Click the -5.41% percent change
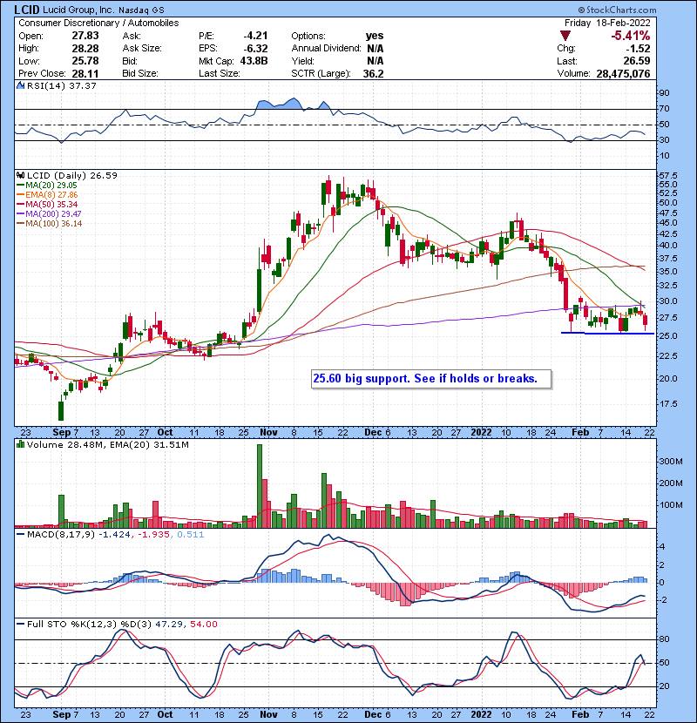 click(630, 36)
